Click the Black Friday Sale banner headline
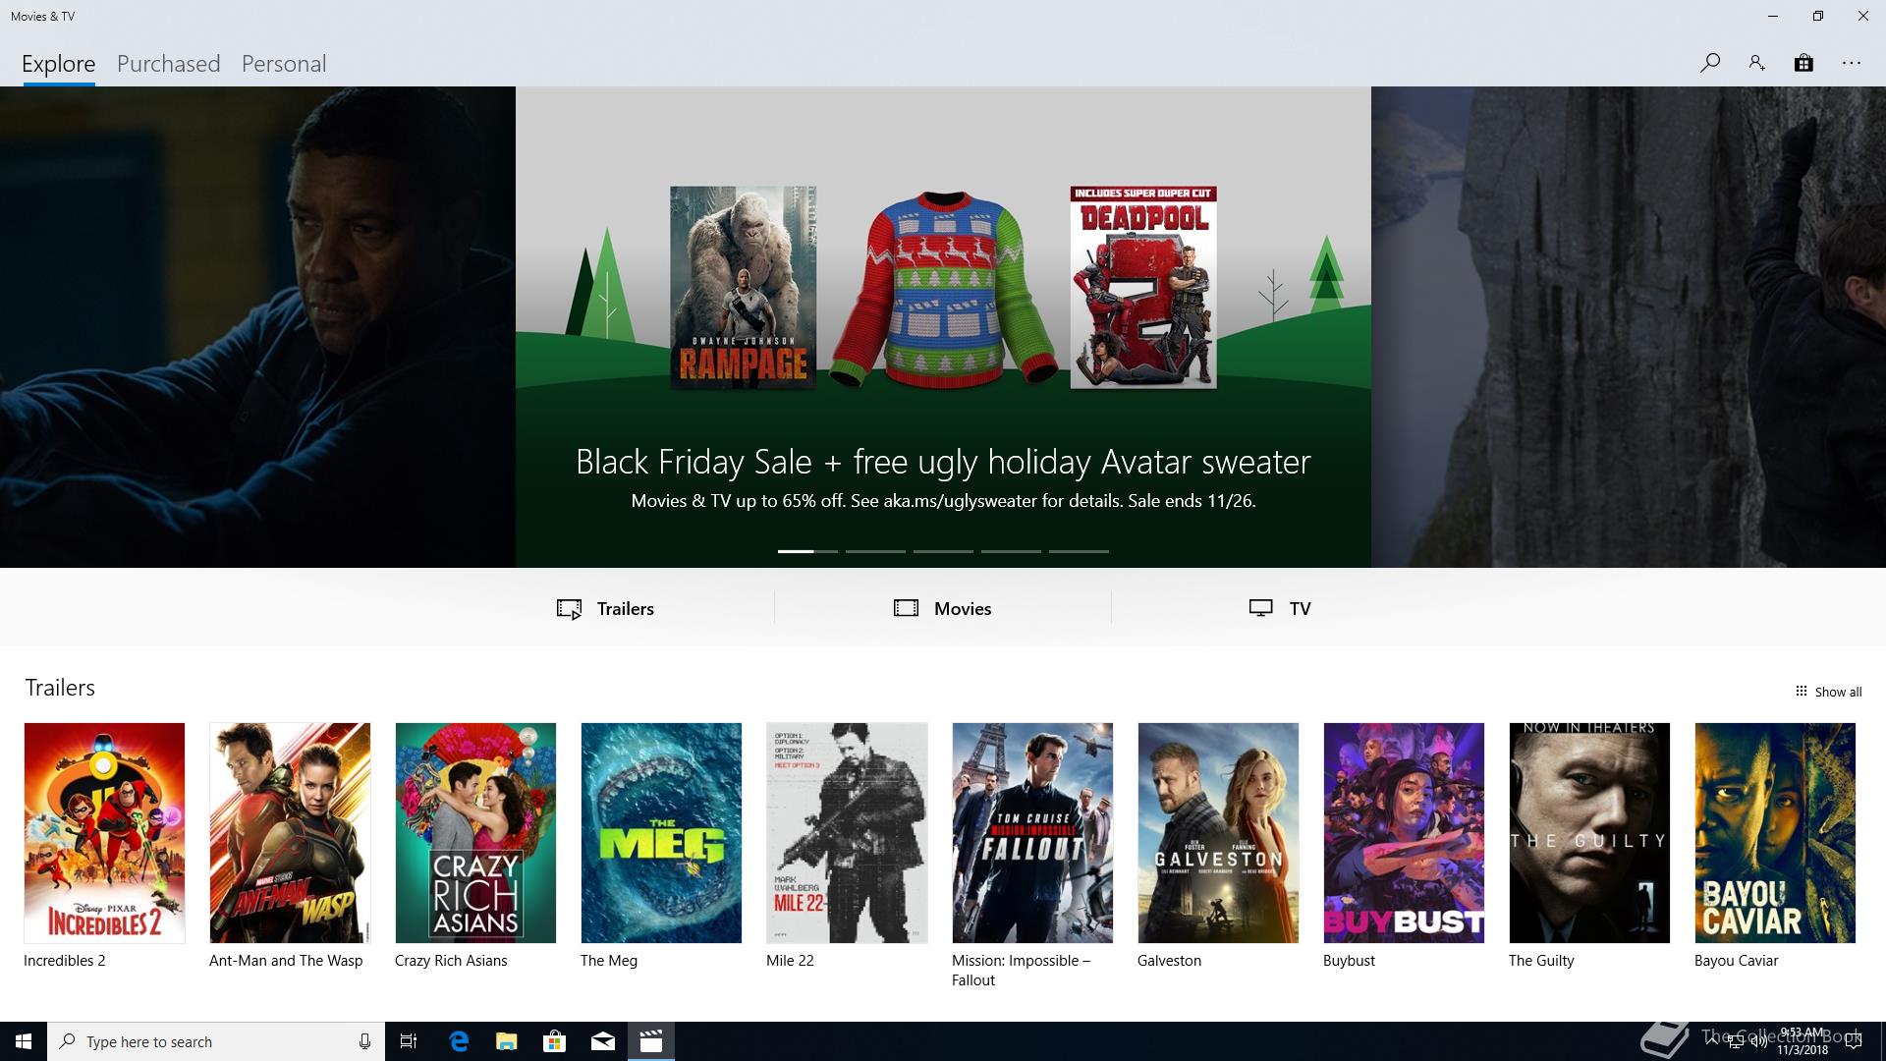The width and height of the screenshot is (1886, 1061). click(x=943, y=462)
